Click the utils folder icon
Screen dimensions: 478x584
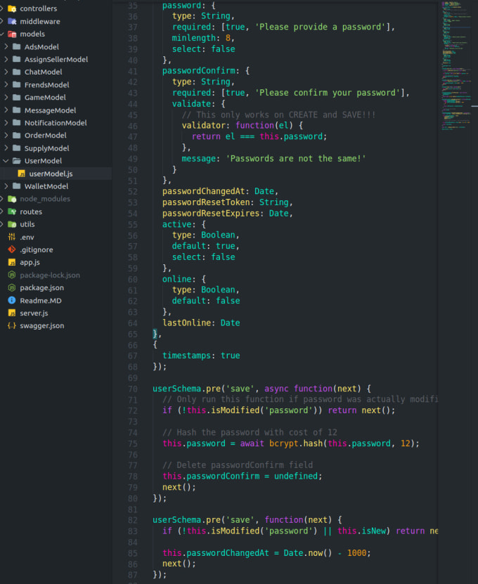tap(12, 224)
